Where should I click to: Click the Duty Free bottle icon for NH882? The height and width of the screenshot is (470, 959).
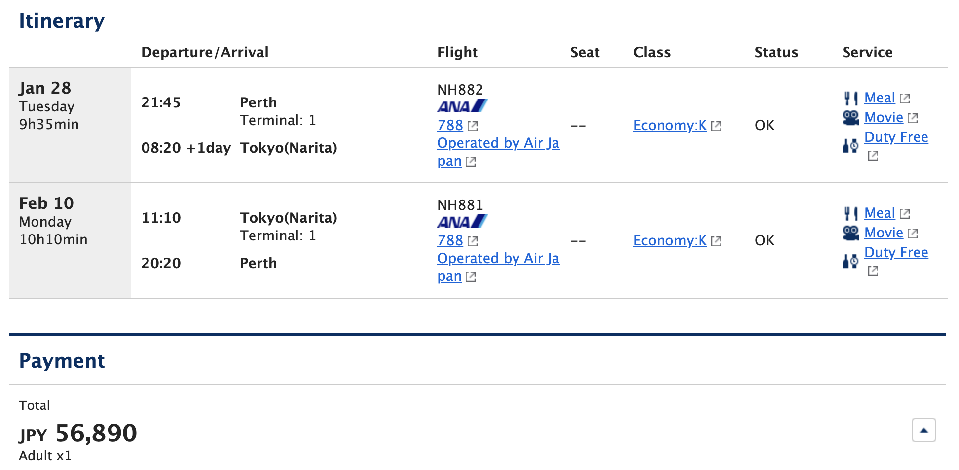pos(850,146)
